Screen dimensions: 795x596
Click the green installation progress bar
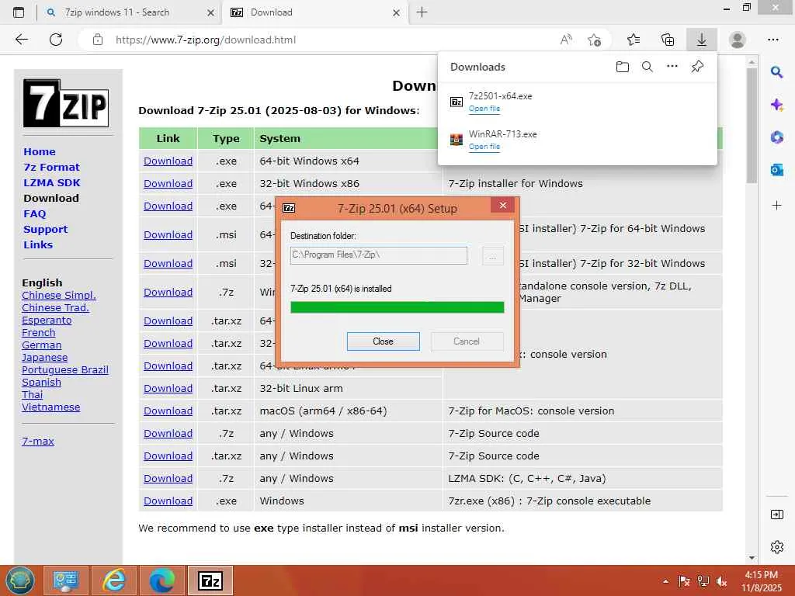(397, 307)
